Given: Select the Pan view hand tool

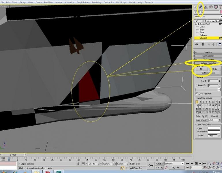Looking at the screenshot, I should click(214, 168).
